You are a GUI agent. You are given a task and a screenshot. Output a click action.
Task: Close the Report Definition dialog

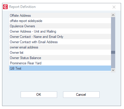114,7
